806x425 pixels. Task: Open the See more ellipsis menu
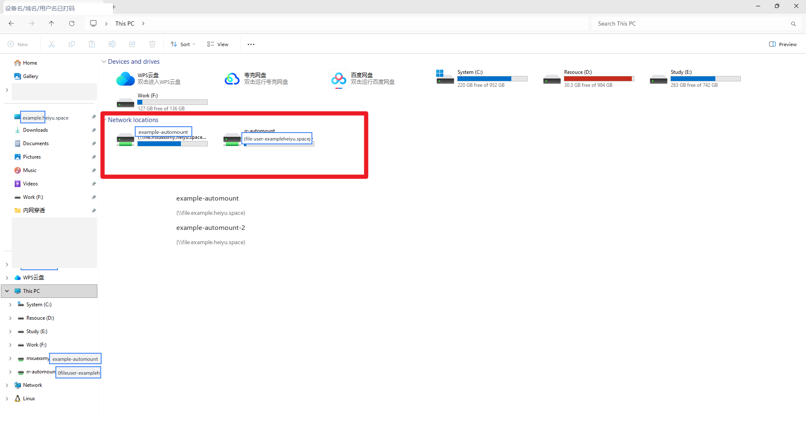pos(251,44)
